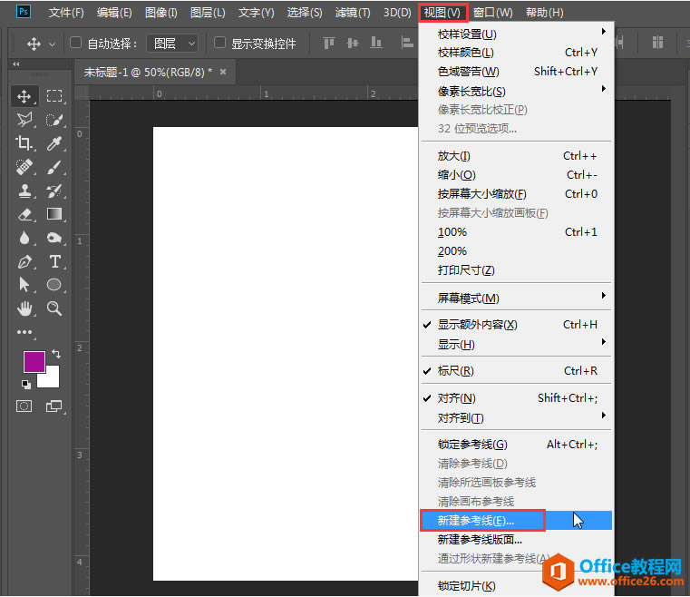Select the Blur tool

(24, 239)
